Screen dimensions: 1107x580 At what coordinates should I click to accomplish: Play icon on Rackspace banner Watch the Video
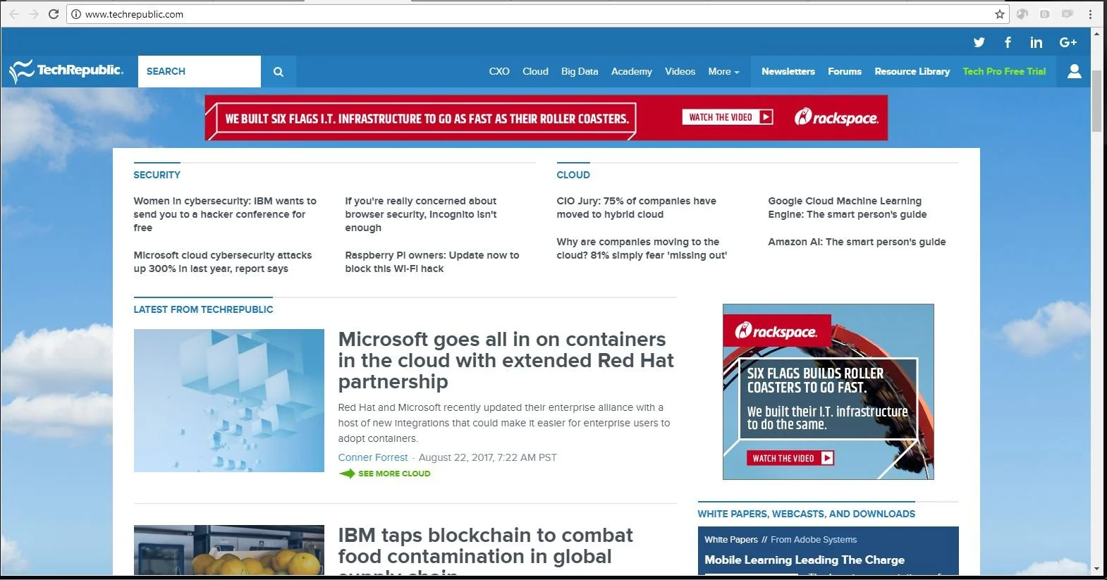click(766, 117)
